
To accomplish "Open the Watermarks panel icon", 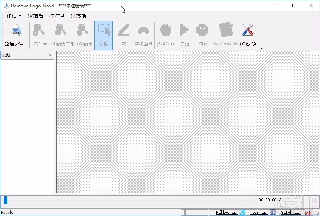I will tap(226, 30).
